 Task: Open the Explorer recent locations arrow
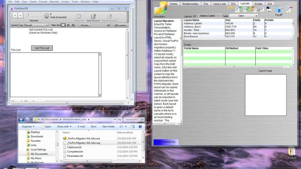(31, 120)
